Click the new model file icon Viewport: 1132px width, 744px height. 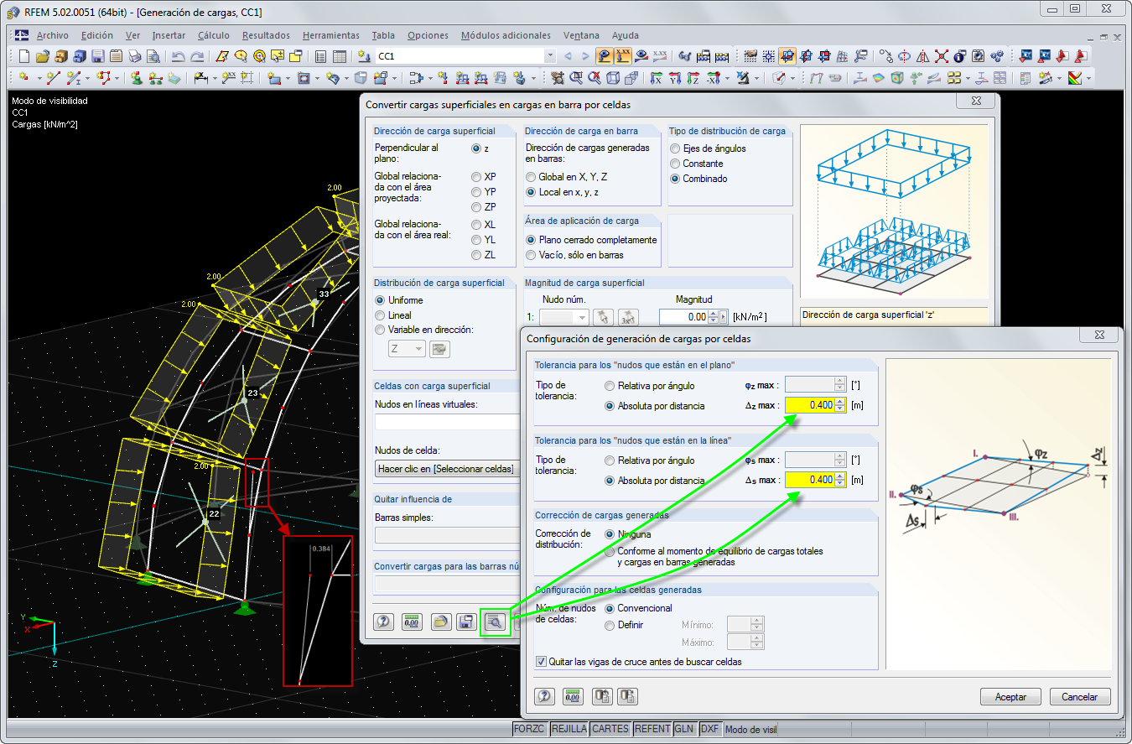pyautogui.click(x=24, y=57)
